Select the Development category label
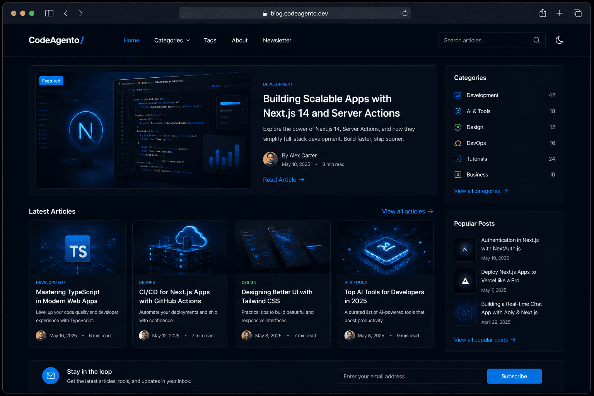This screenshot has width=594, height=396. tap(482, 95)
